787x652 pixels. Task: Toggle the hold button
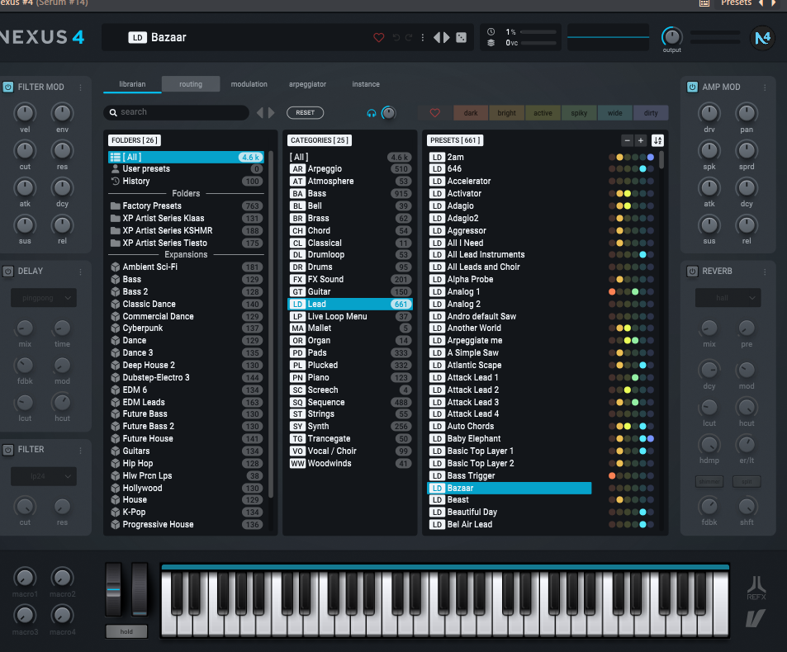pyautogui.click(x=126, y=632)
